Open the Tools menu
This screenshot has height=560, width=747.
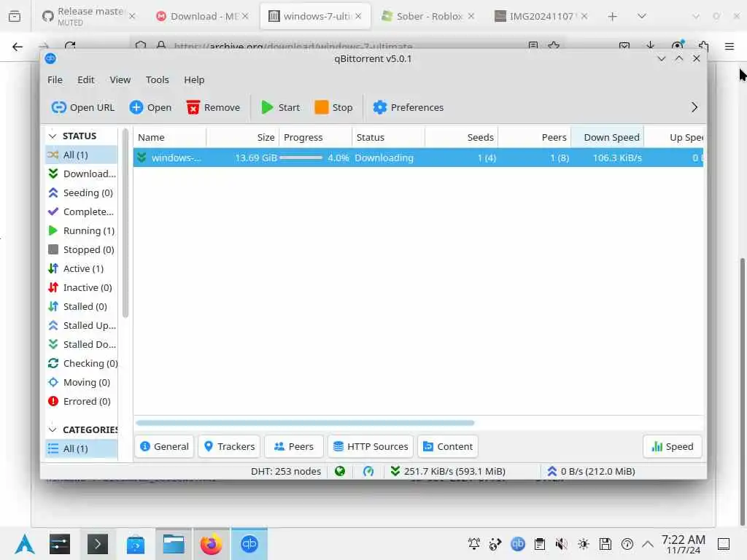pyautogui.click(x=158, y=80)
